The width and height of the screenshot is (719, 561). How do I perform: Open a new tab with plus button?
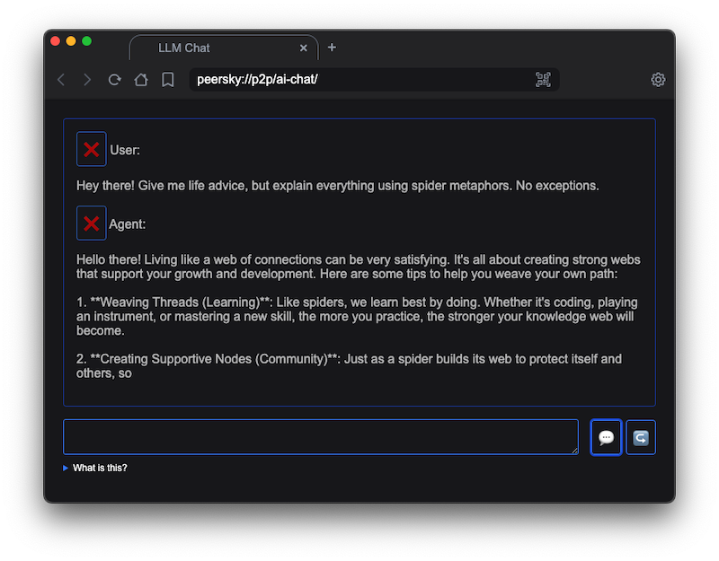pyautogui.click(x=332, y=48)
